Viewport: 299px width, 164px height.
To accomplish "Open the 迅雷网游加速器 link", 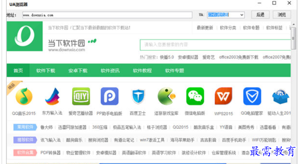I will (x=72, y=127).
